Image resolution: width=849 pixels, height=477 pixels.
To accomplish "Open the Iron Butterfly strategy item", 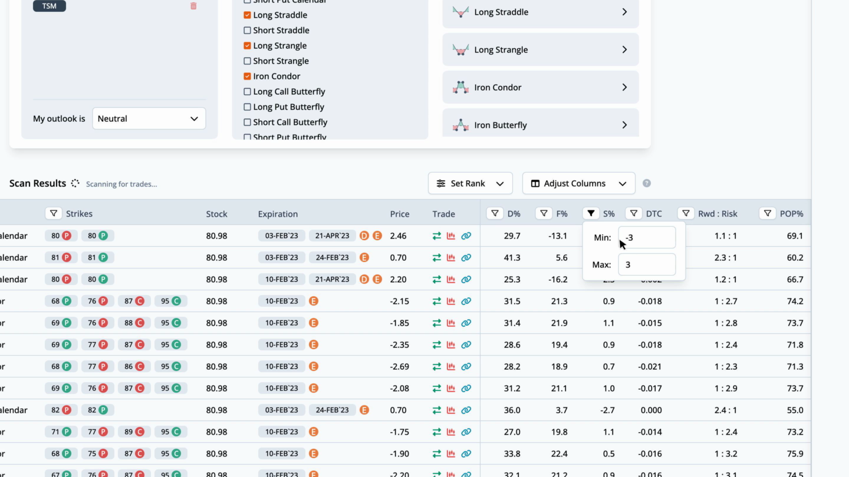I will 540,124.
